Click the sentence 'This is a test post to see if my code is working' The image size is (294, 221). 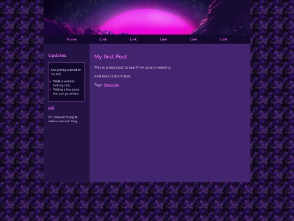pyautogui.click(x=132, y=68)
